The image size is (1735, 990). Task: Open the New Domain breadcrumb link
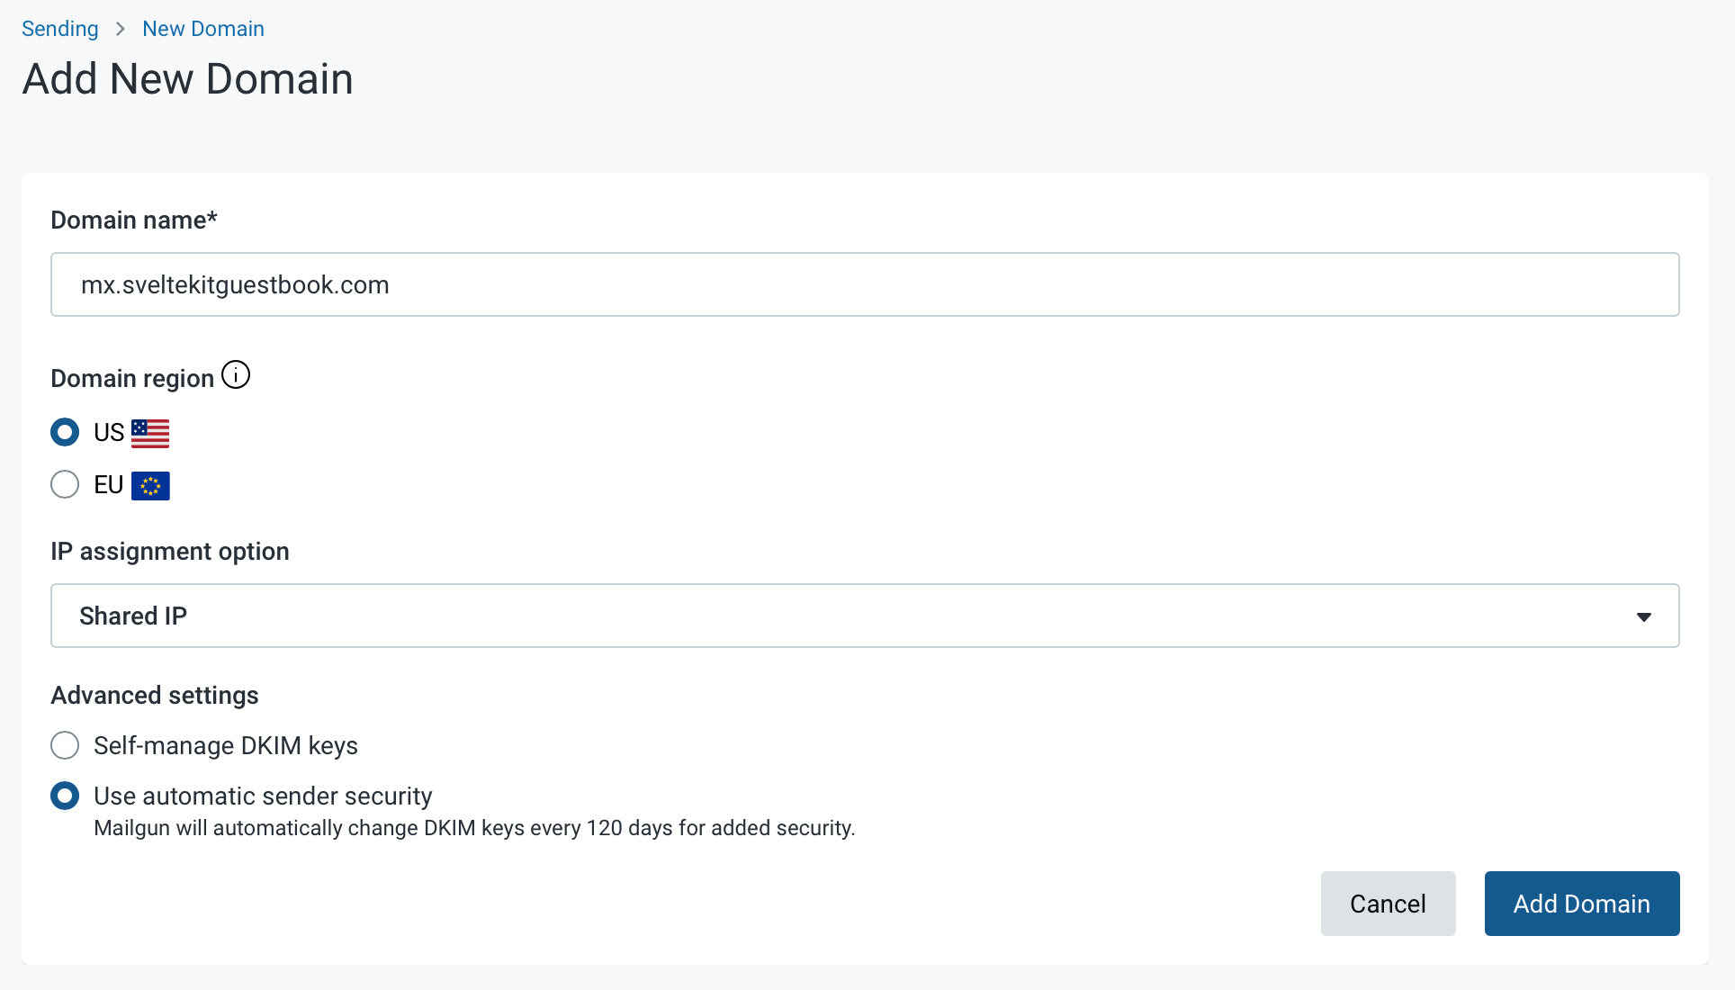pyautogui.click(x=202, y=28)
